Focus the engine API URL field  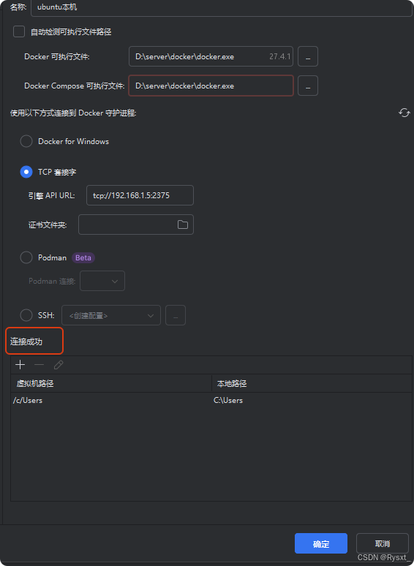[x=140, y=195]
